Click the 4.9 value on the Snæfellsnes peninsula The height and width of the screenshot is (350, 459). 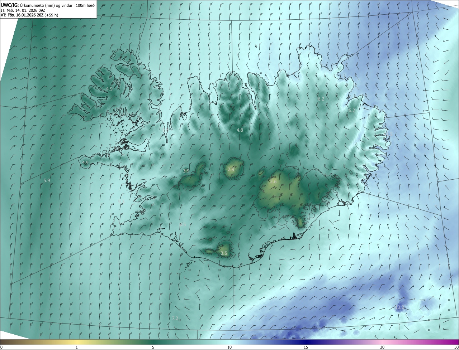pyautogui.click(x=85, y=162)
